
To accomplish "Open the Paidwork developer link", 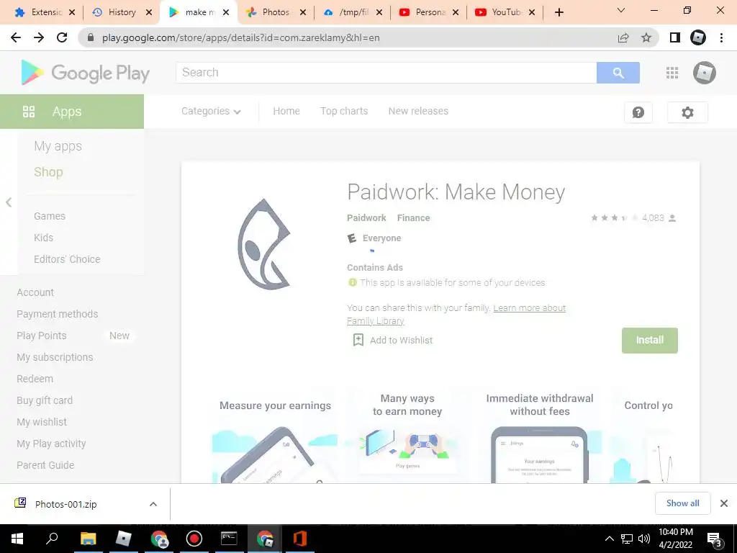I will pos(366,217).
